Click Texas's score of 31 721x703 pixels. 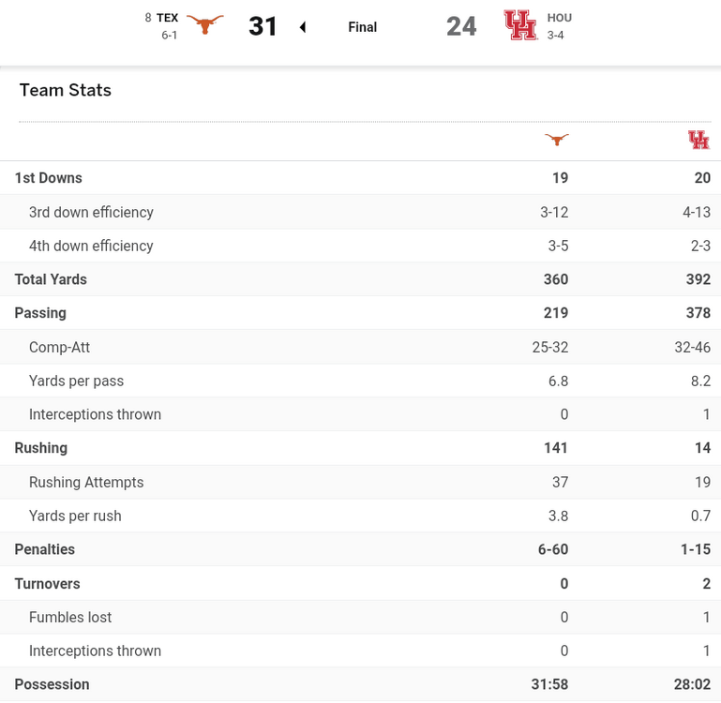263,26
